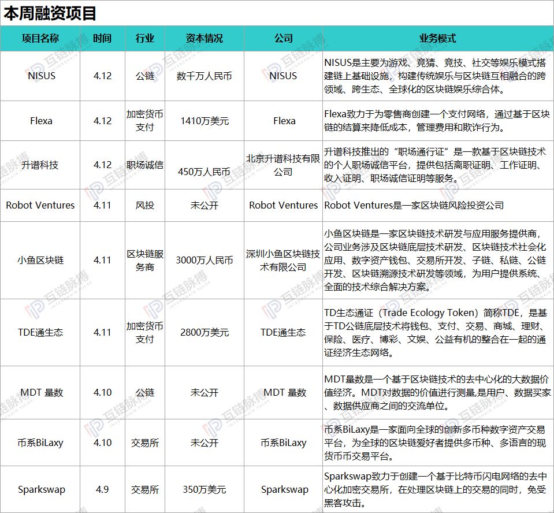Click the "业务模式" column header

pos(438,38)
